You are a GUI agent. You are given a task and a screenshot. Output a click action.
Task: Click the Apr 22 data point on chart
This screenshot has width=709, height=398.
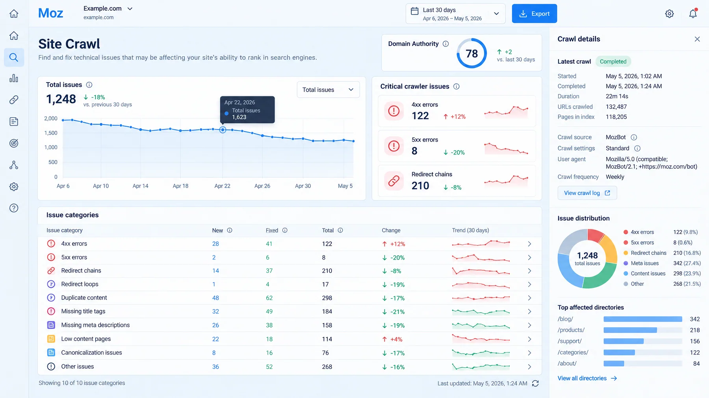click(223, 130)
